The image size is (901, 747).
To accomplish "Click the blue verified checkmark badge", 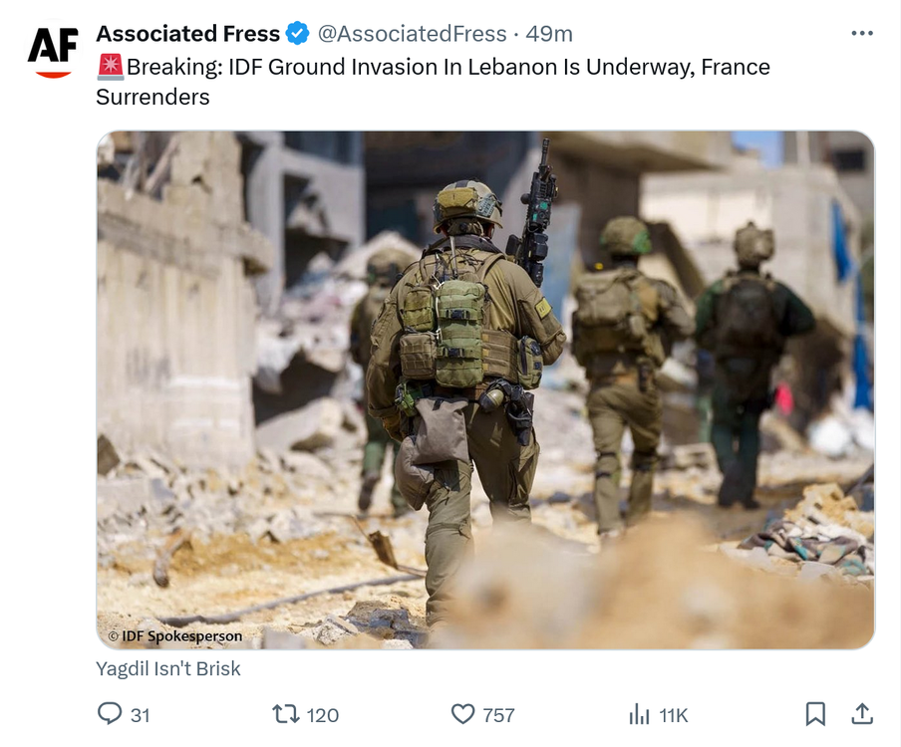I will pos(298,33).
